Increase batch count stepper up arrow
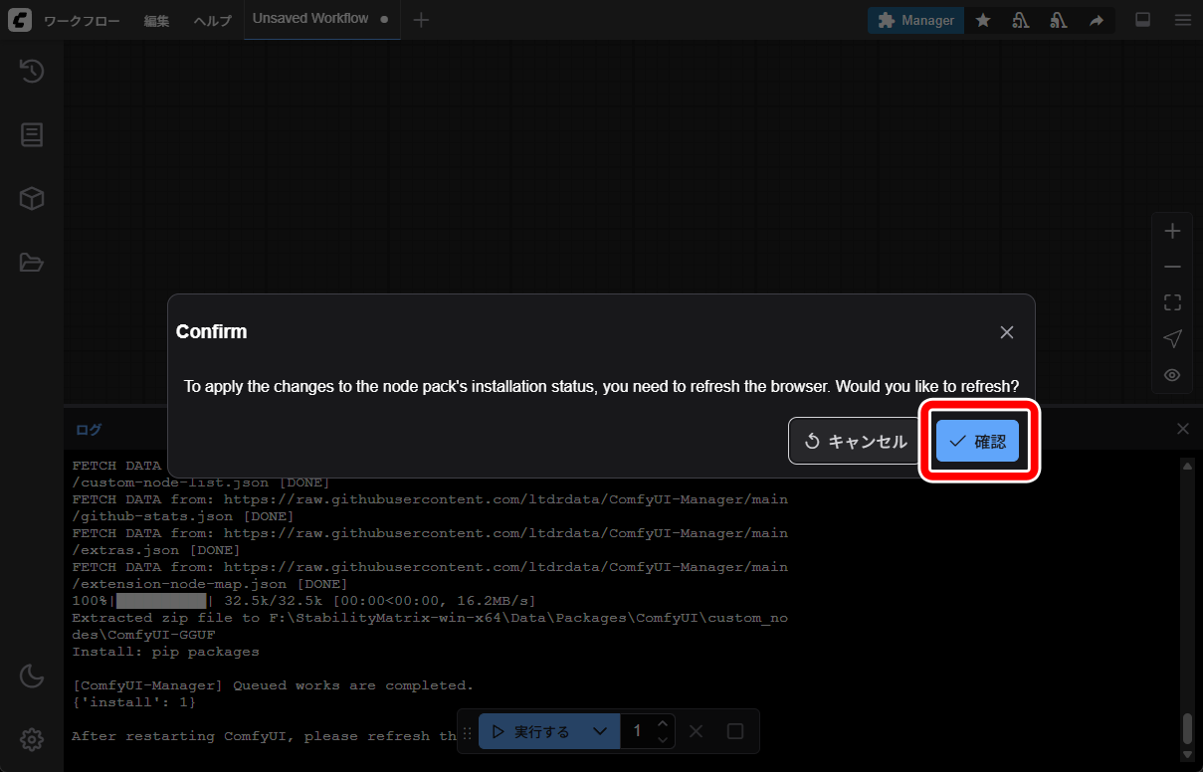This screenshot has width=1203, height=772. pyautogui.click(x=663, y=722)
